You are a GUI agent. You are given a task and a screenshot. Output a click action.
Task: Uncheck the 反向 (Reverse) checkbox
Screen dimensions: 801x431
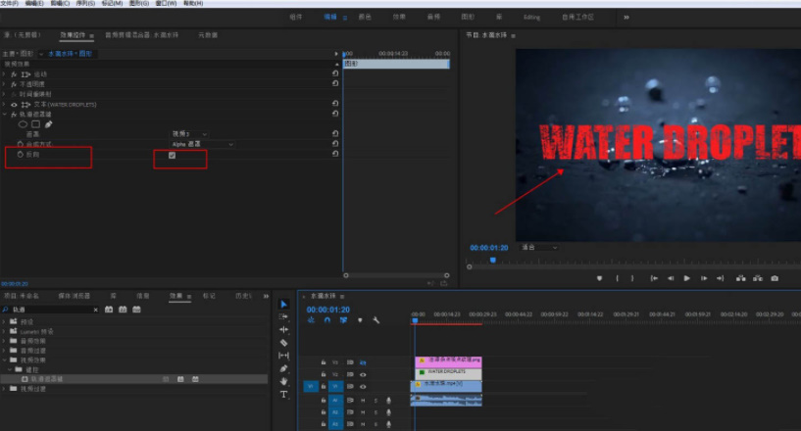point(173,155)
